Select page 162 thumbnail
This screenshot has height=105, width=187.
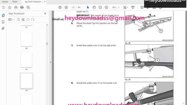click(27, 39)
